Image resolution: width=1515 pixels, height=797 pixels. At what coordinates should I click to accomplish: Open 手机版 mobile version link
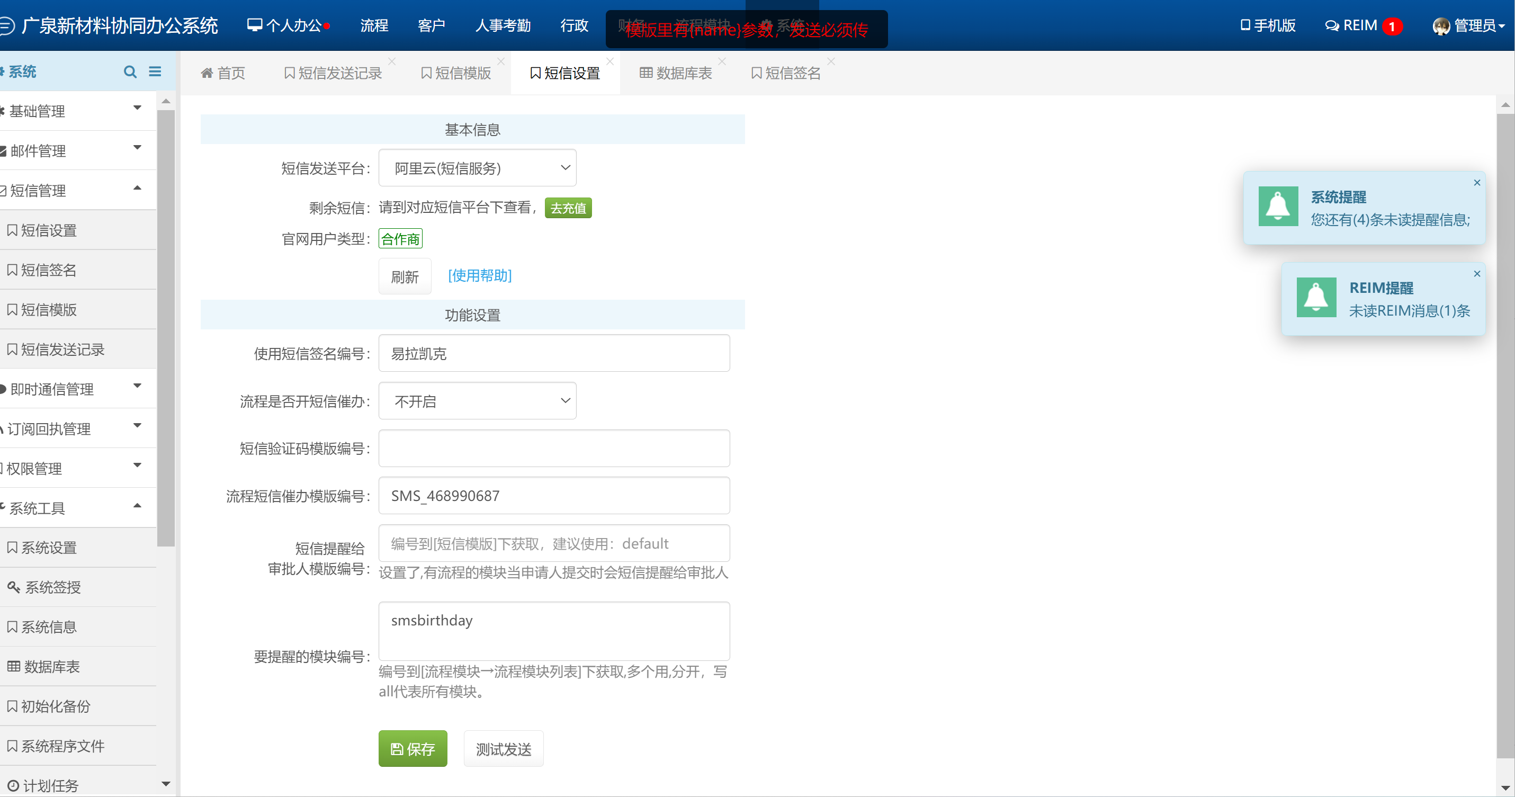[x=1268, y=26]
